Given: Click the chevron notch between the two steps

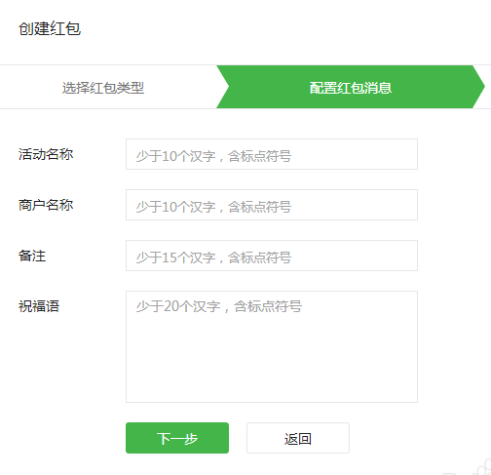Looking at the screenshot, I should 223,87.
